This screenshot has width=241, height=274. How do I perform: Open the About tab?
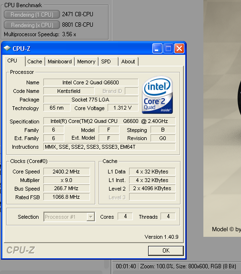128,61
